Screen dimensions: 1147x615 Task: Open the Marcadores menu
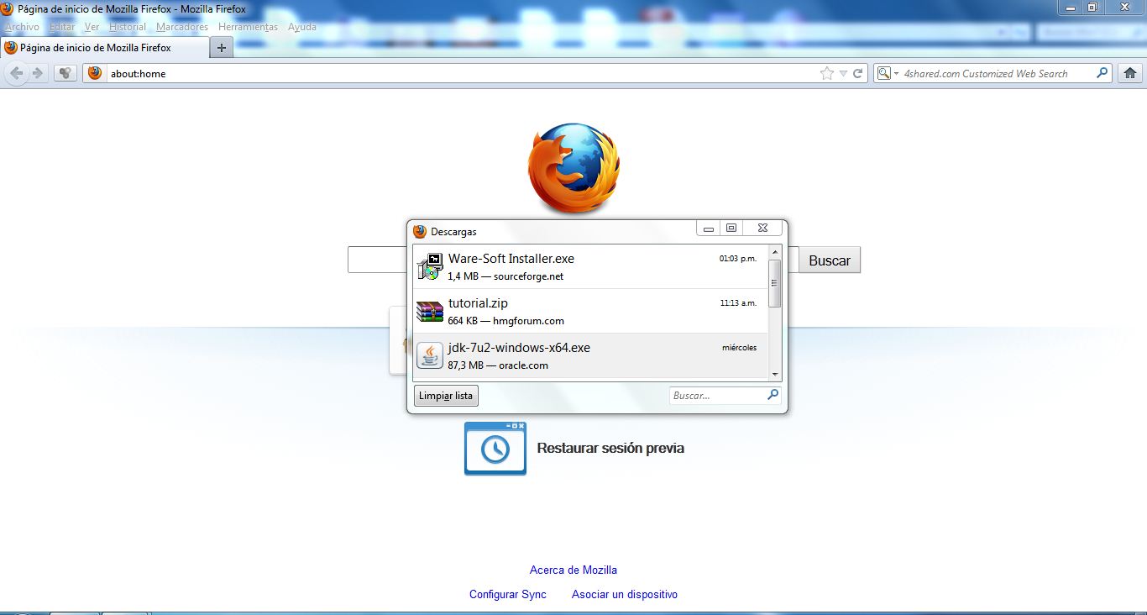(182, 27)
